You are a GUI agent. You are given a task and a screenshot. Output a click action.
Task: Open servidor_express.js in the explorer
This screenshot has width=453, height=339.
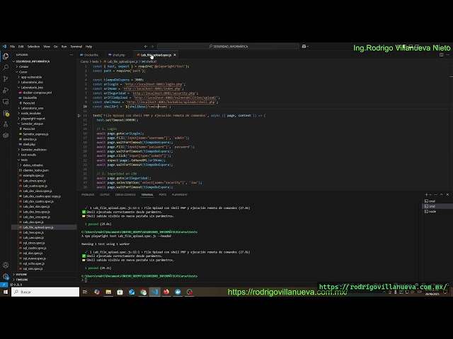click(x=35, y=134)
